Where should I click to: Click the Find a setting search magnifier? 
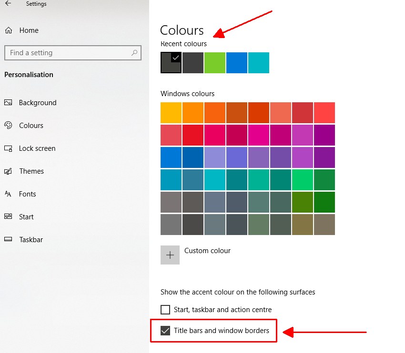point(135,53)
